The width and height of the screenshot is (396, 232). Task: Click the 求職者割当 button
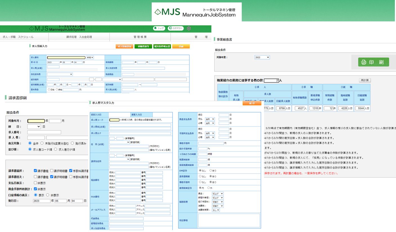click(x=143, y=46)
